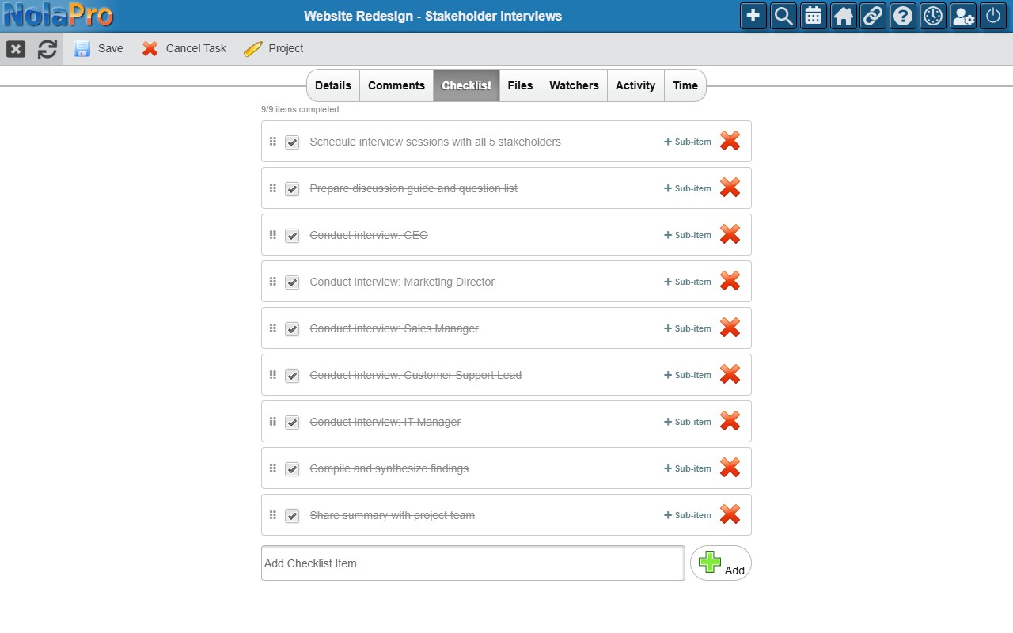The height and width of the screenshot is (633, 1013).
Task: Click the clock timer icon in top bar
Action: 934,16
